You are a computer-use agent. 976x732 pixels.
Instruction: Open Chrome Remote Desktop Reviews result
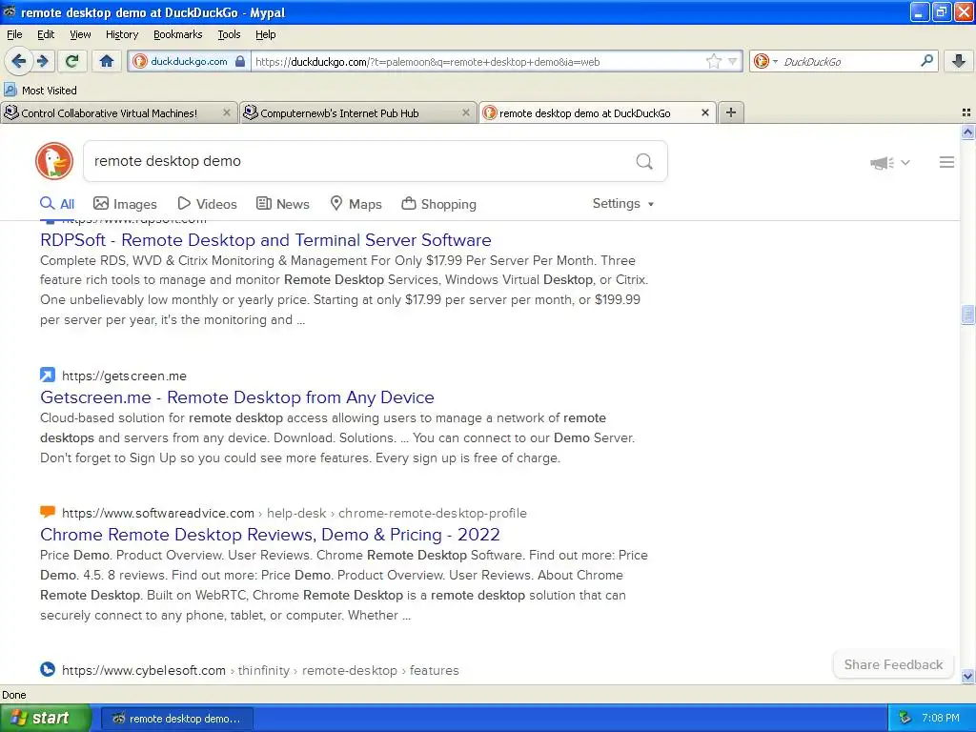pos(270,534)
